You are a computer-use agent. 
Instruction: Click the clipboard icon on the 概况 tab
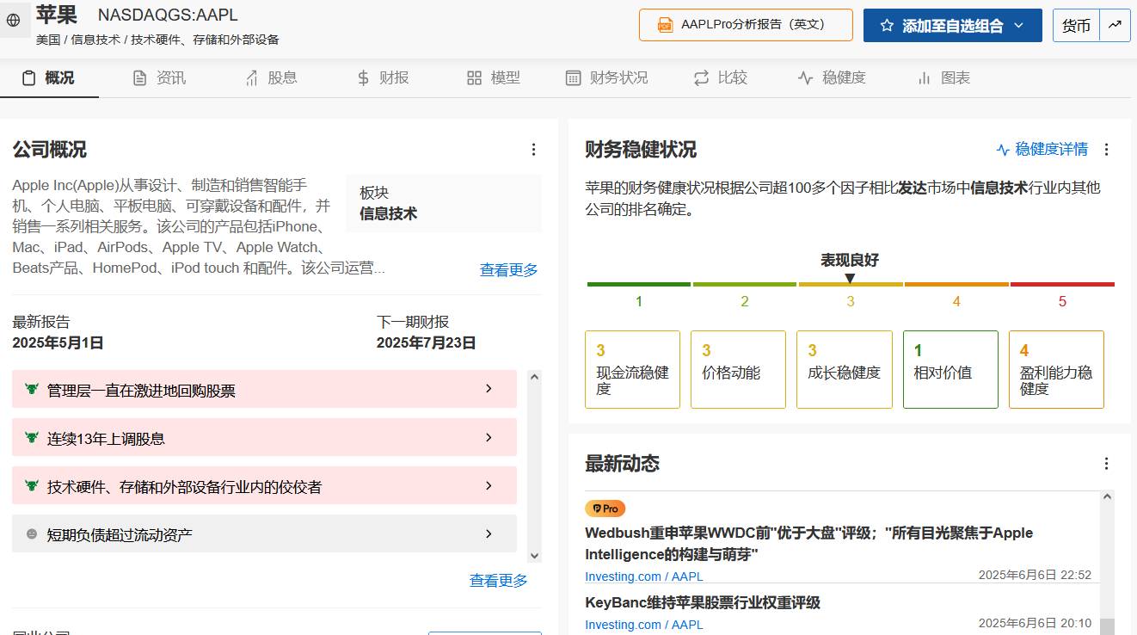28,78
